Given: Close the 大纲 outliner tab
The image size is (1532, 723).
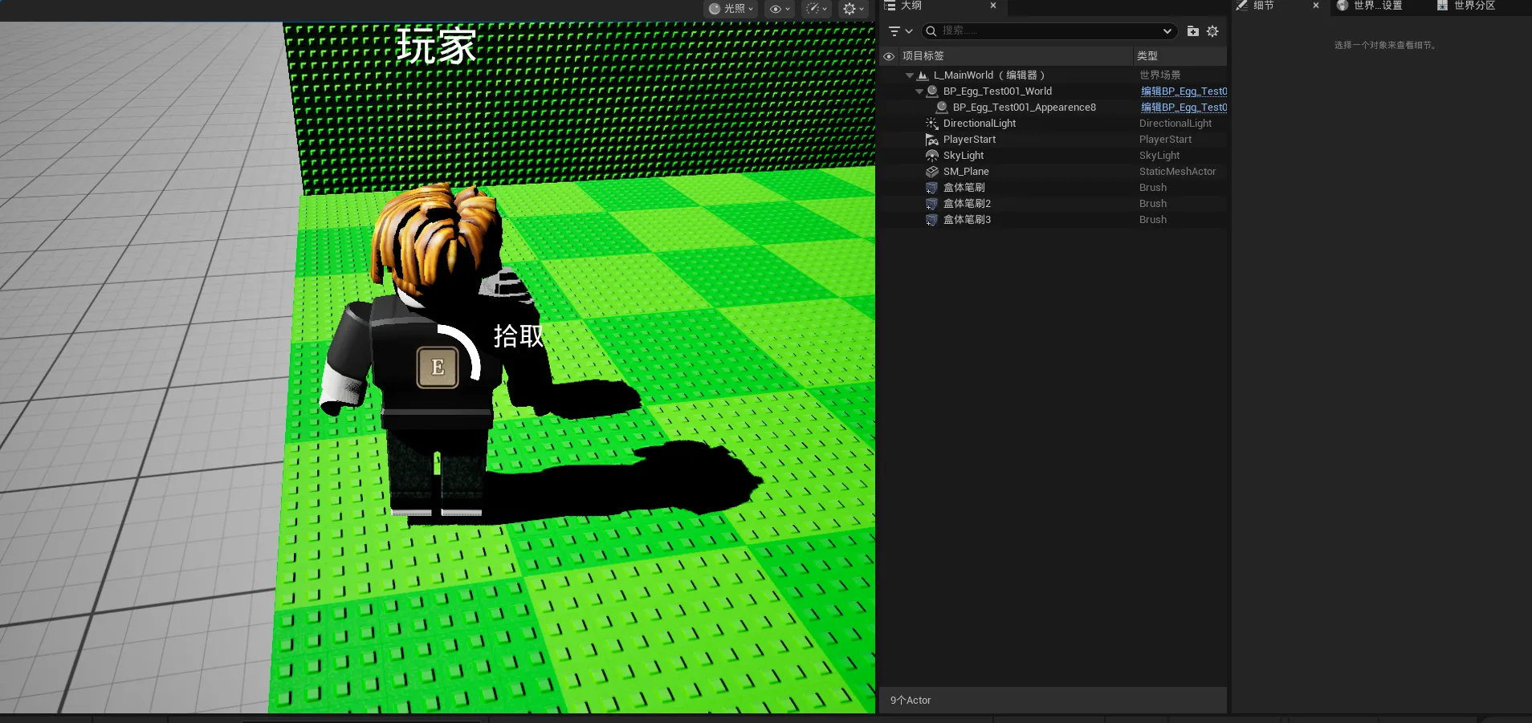Looking at the screenshot, I should 993,6.
